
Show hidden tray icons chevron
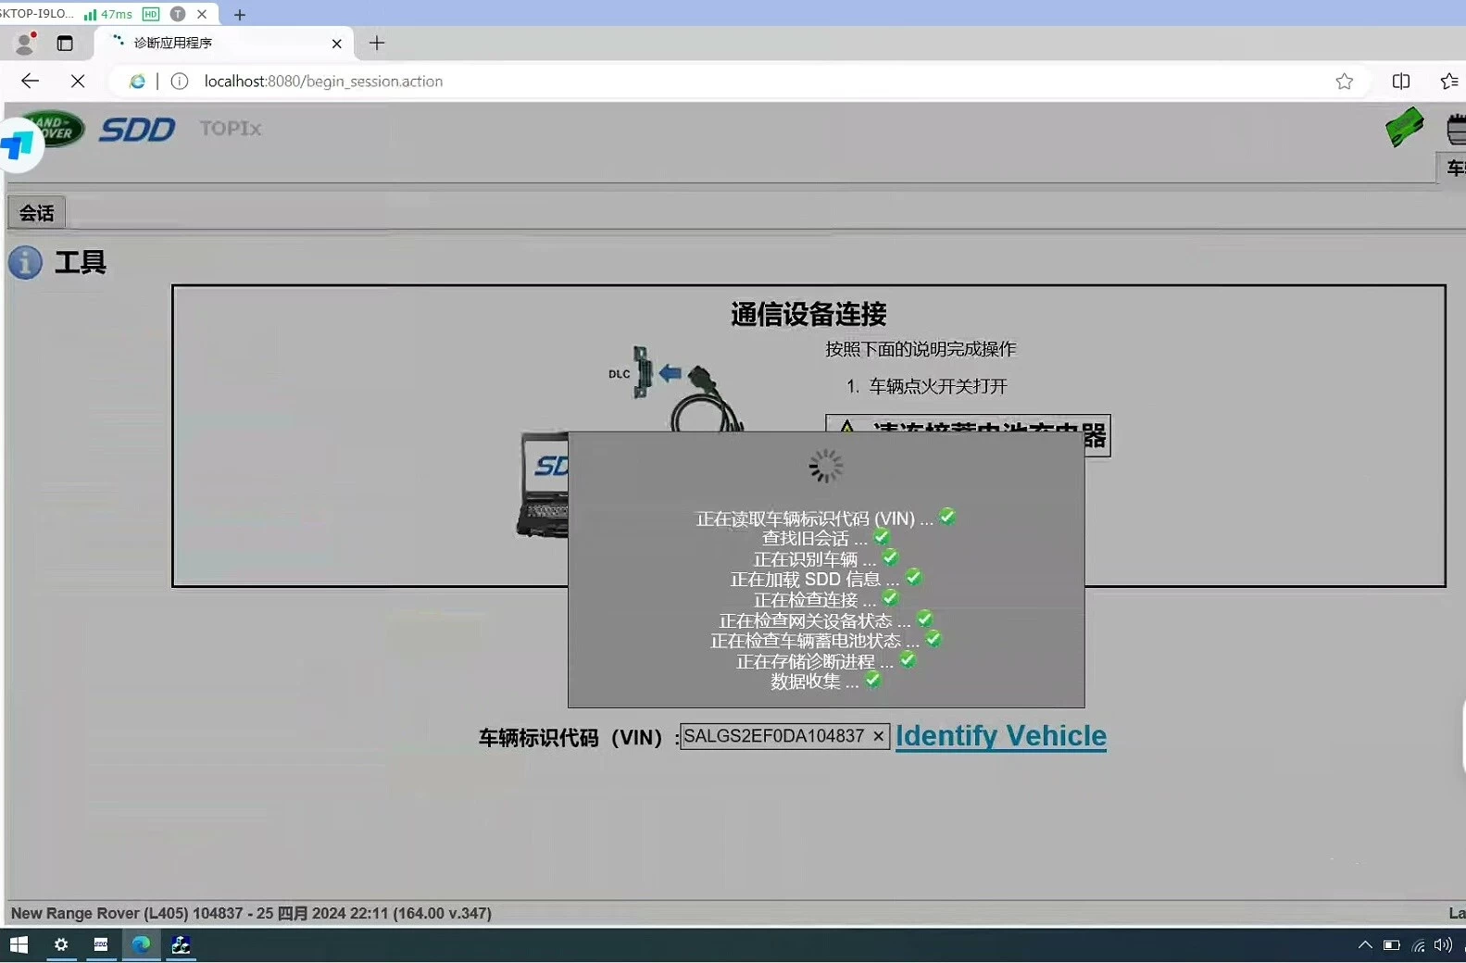(x=1365, y=945)
